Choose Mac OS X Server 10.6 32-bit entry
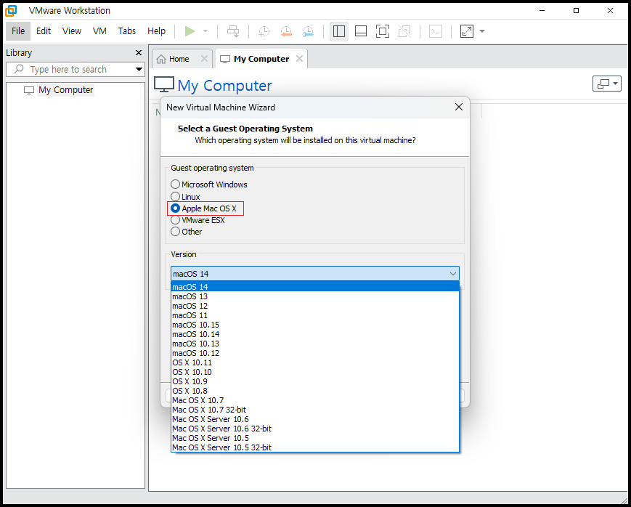 (x=315, y=429)
